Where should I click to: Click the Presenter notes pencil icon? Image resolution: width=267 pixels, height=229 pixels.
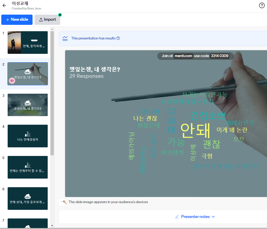(177, 217)
